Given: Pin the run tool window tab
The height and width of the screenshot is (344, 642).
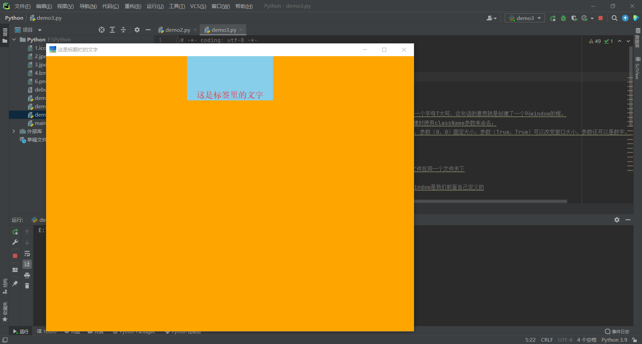Looking at the screenshot, I should [x=15, y=284].
